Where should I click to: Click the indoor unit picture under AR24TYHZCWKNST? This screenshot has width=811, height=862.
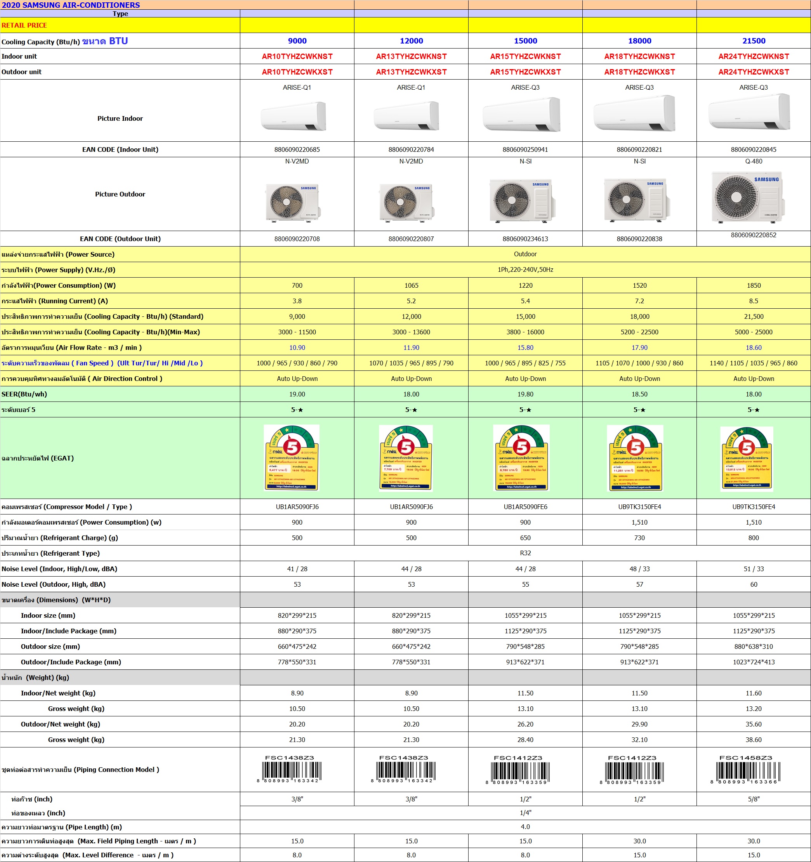point(749,112)
